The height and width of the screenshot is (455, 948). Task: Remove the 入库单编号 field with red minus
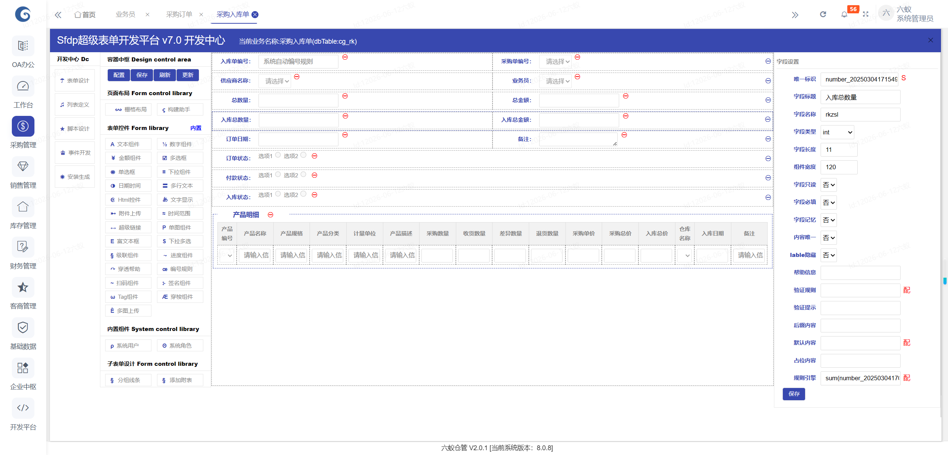point(345,57)
